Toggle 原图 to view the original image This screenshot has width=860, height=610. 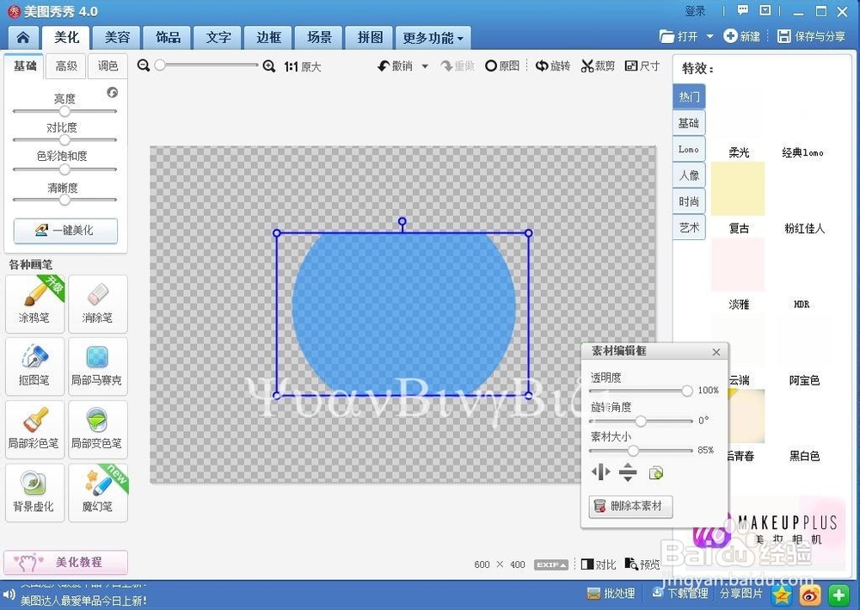pos(502,66)
